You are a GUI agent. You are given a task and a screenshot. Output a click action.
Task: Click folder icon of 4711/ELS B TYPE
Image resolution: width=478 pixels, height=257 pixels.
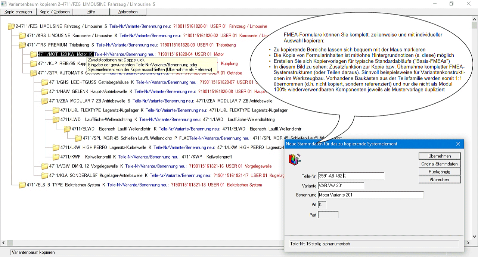pos(22,185)
